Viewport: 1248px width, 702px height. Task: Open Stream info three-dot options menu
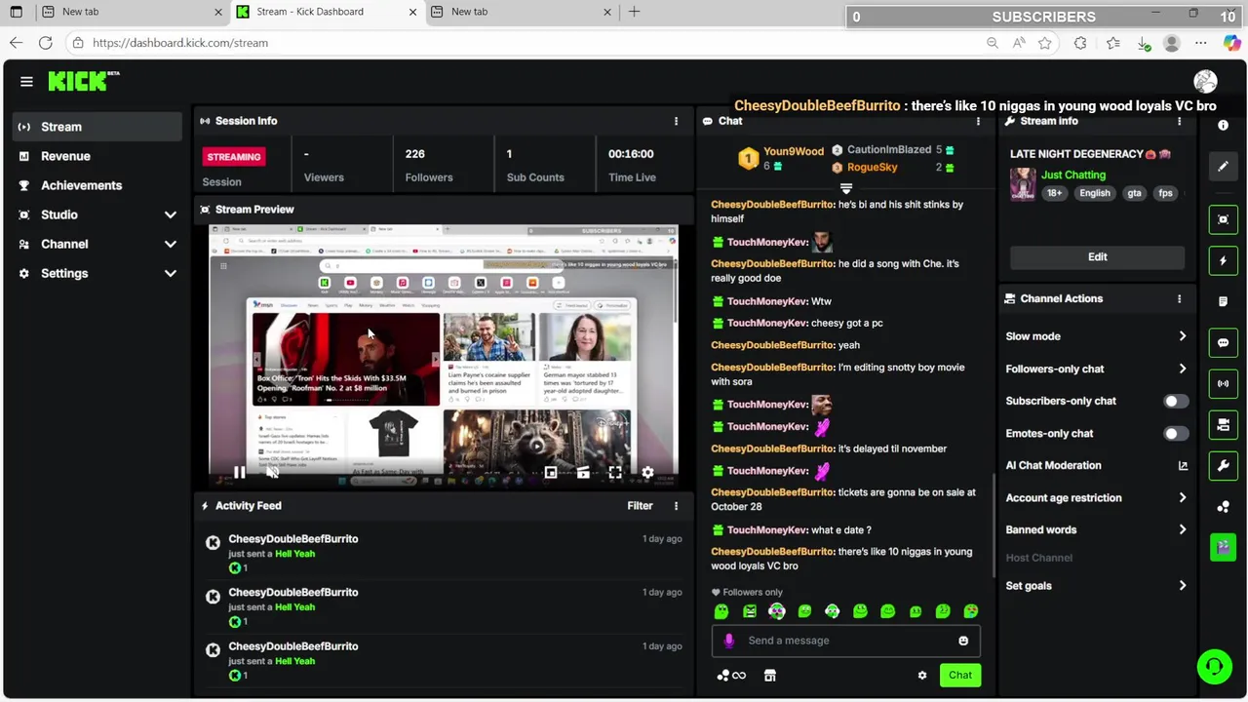tap(1179, 121)
